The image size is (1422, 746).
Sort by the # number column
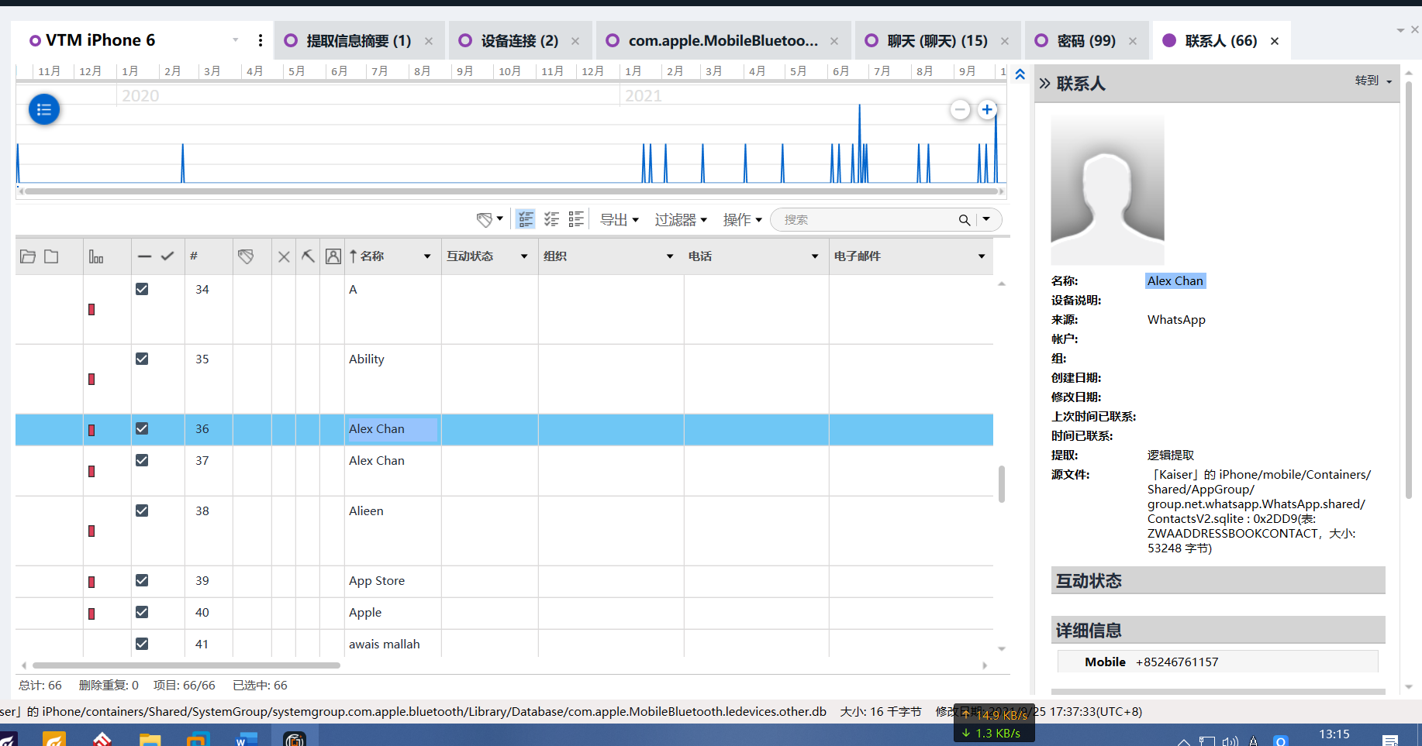tap(194, 256)
